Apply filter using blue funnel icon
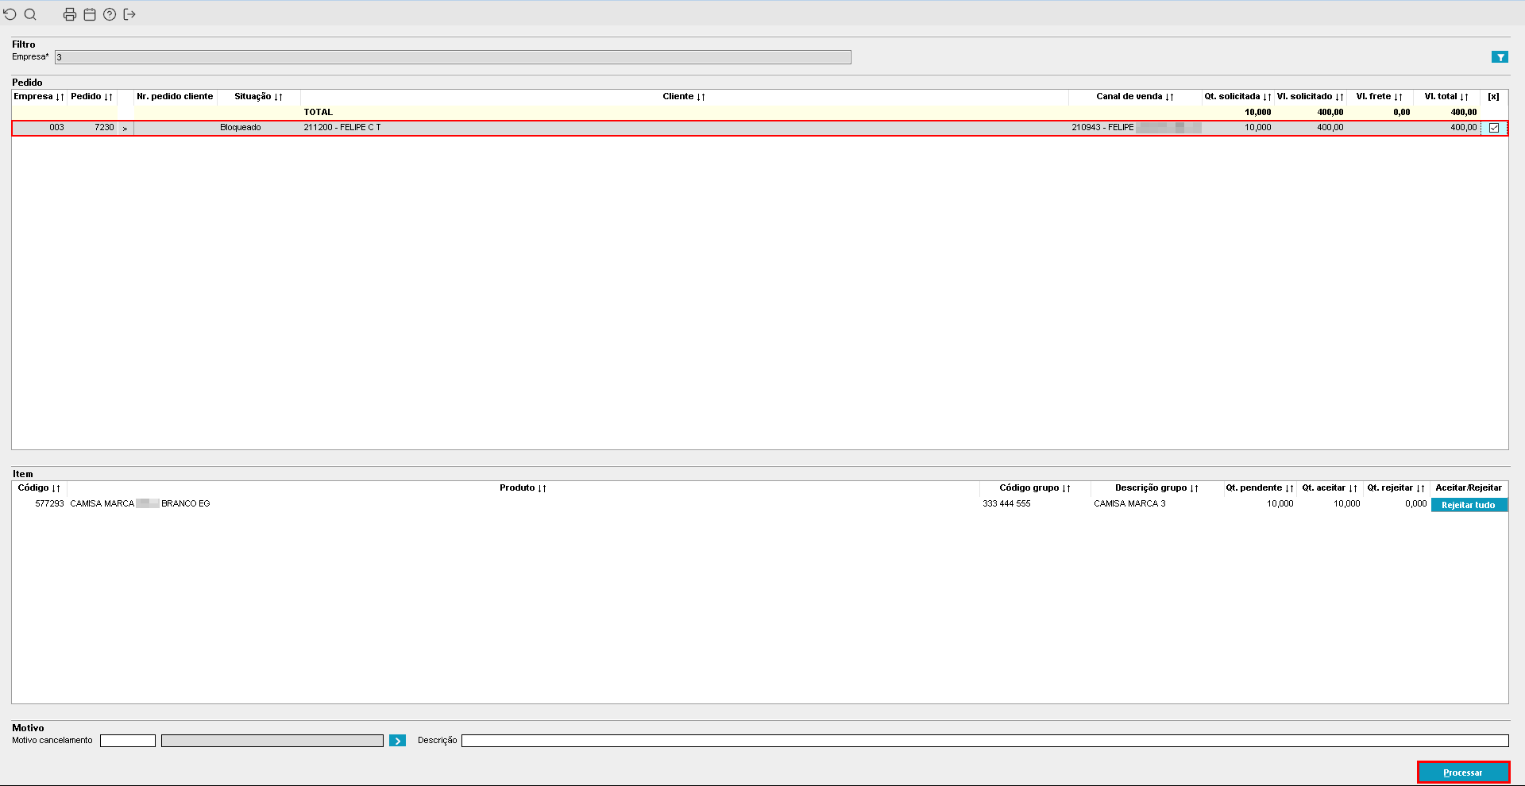This screenshot has height=786, width=1525. click(1500, 57)
